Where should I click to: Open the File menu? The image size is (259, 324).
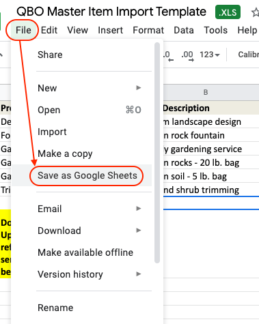(23, 30)
